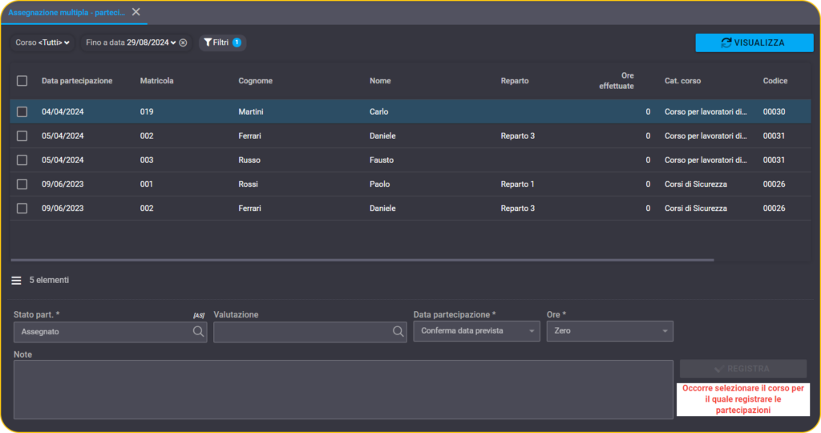Select the 'Reparto 1' cell
Screen dimensions: 821x433
coord(517,184)
